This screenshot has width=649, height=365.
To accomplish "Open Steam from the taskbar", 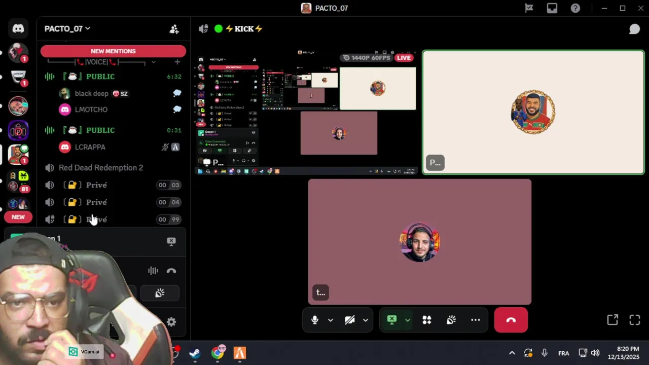I will pos(195,353).
